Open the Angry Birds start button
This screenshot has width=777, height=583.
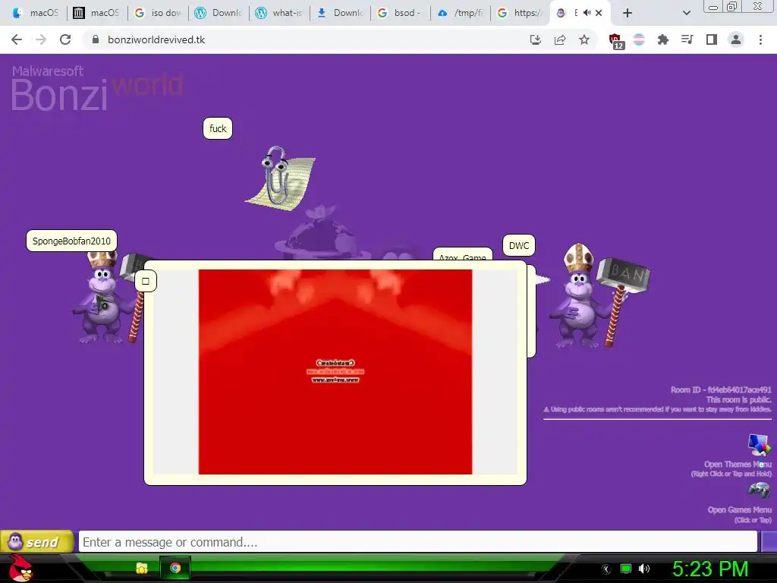[x=20, y=568]
